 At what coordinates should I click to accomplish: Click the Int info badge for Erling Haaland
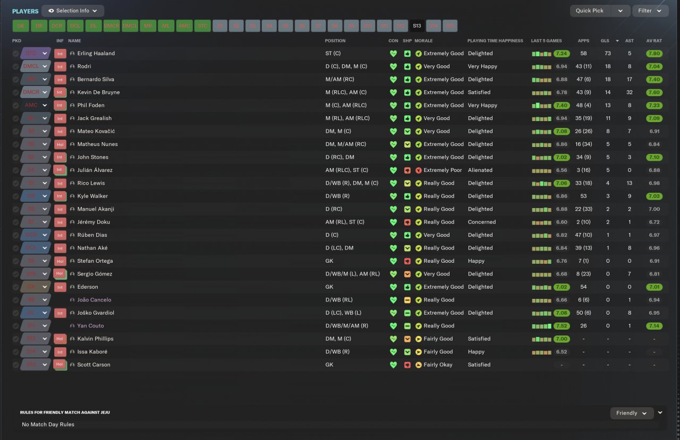[60, 54]
